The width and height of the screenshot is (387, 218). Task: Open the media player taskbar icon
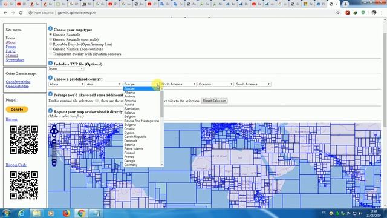(x=51, y=213)
